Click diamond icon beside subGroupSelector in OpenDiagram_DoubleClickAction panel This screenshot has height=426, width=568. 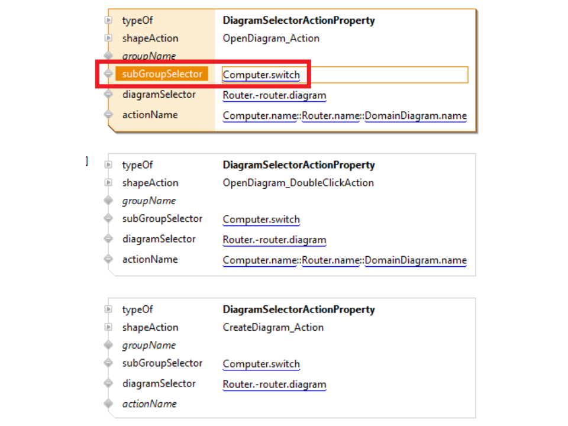[x=108, y=219]
